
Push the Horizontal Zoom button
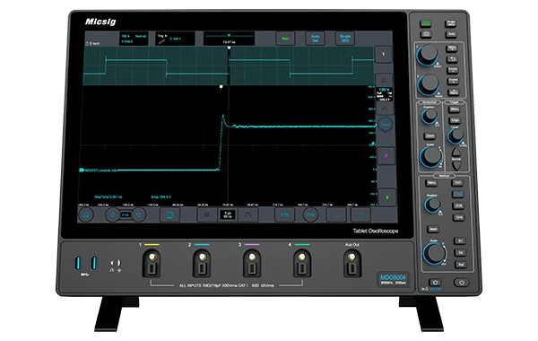pyautogui.click(x=430, y=136)
